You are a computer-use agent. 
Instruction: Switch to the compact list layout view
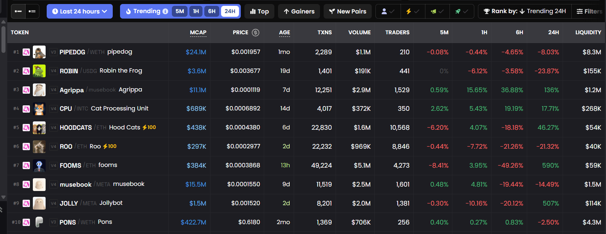point(32,11)
